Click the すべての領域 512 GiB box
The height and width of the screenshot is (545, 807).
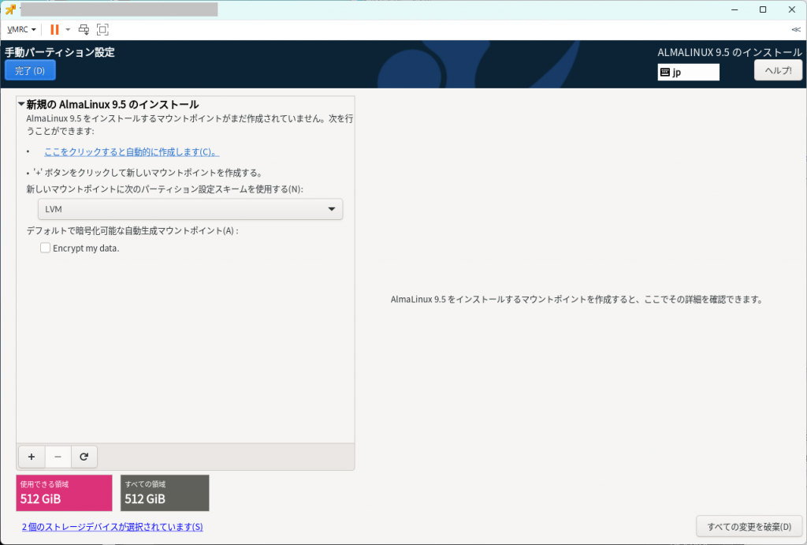pyautogui.click(x=165, y=493)
